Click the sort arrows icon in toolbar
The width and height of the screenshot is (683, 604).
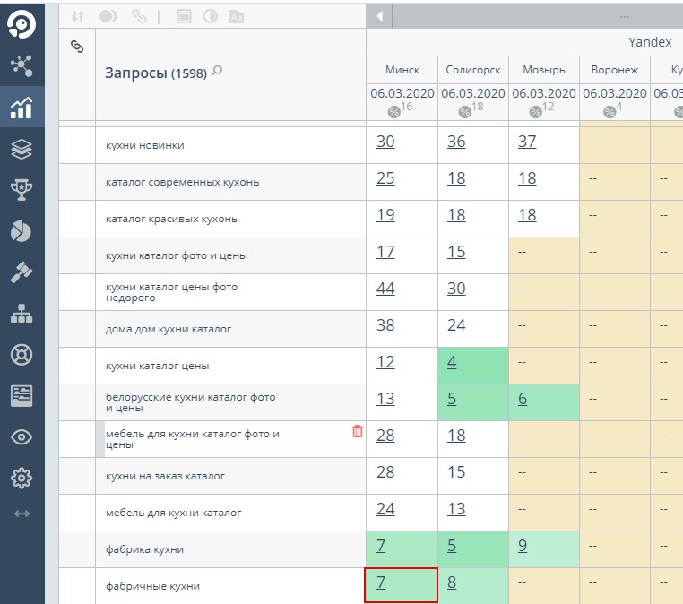[77, 16]
